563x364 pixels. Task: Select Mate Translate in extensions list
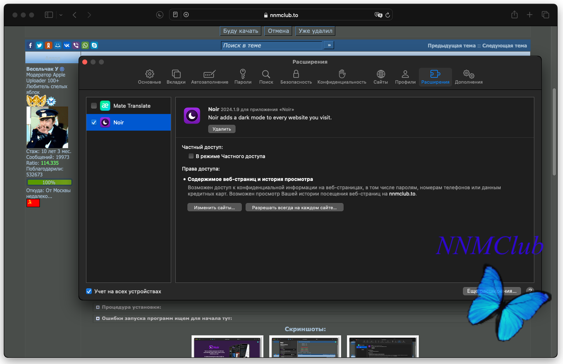pyautogui.click(x=128, y=106)
